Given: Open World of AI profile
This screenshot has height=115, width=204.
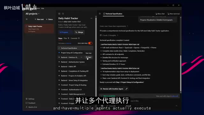Looking at the screenshot, I should click(x=31, y=107).
